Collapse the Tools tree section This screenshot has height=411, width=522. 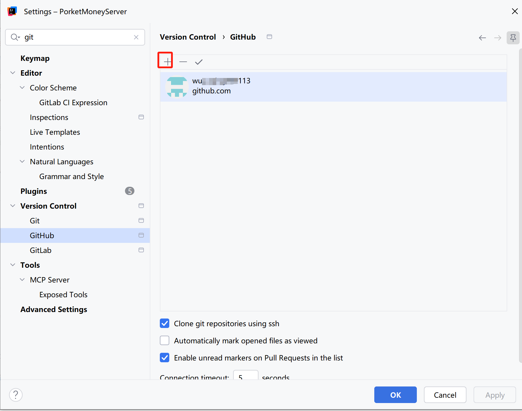pos(13,265)
